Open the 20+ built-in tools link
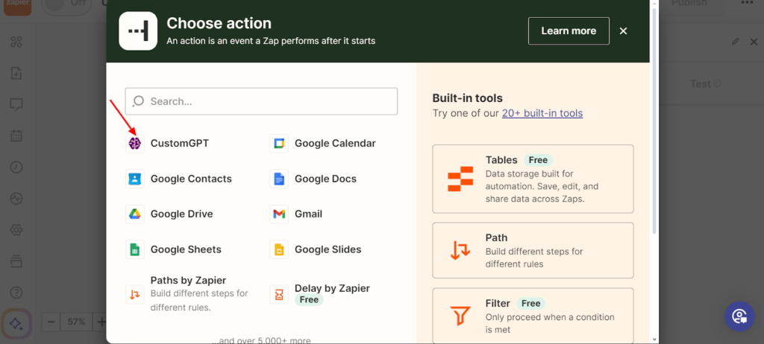The height and width of the screenshot is (344, 764). click(x=542, y=113)
